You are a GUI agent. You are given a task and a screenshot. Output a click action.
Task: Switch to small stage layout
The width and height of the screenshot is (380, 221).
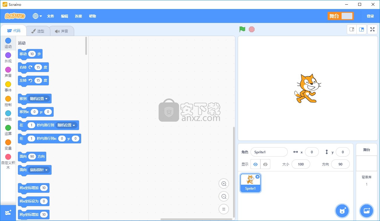click(x=352, y=29)
